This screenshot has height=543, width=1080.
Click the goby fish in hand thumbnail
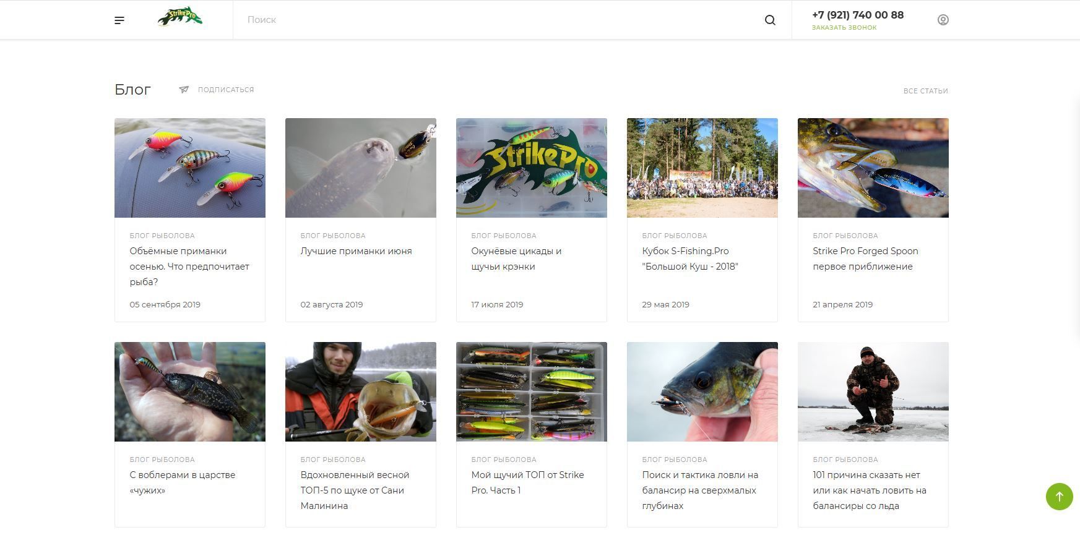point(190,392)
